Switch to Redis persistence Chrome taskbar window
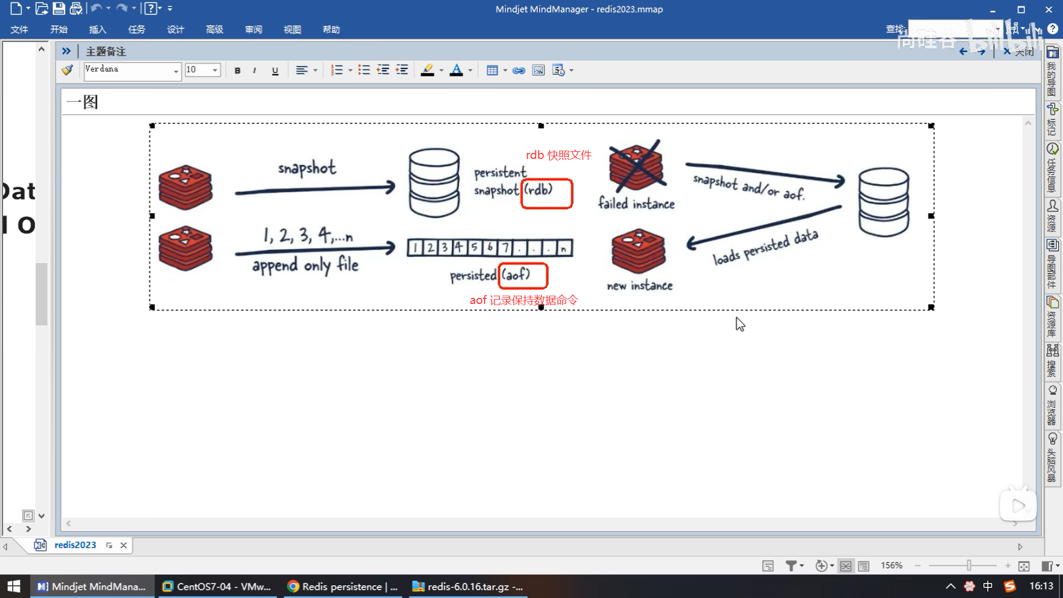The width and height of the screenshot is (1063, 598). coord(343,586)
